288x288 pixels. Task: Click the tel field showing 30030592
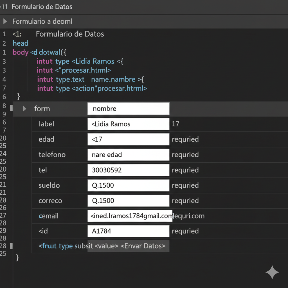128,170
